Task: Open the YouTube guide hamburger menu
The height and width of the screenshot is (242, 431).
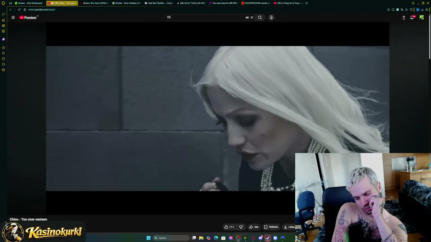Action: point(13,17)
